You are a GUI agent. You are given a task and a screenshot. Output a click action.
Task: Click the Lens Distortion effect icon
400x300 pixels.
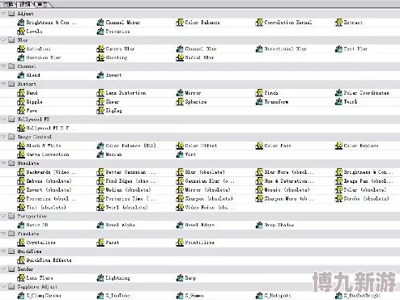pos(100,93)
